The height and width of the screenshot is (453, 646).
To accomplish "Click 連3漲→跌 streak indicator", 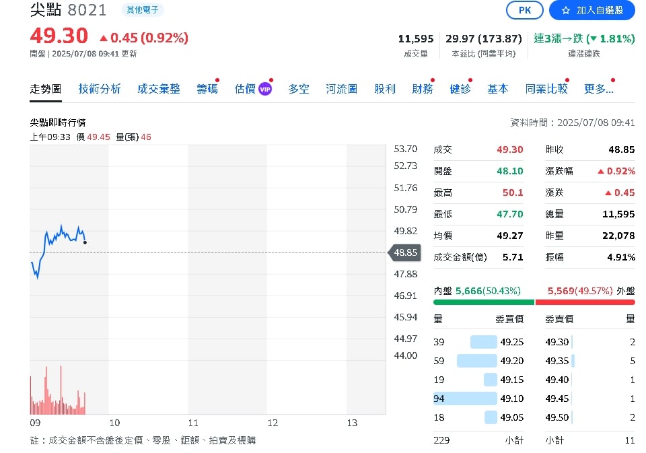I will tap(557, 38).
